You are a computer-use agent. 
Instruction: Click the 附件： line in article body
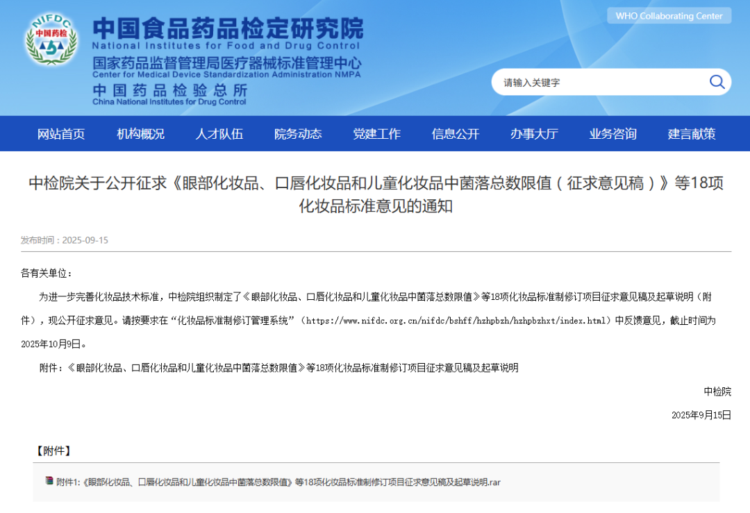(x=279, y=368)
